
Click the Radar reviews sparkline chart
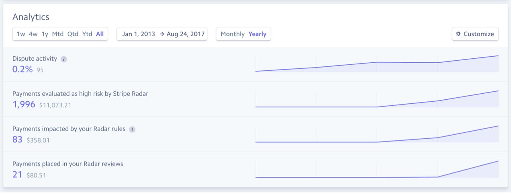(x=377, y=169)
